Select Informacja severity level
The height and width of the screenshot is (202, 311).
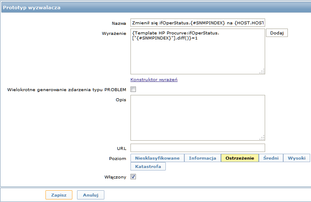point(202,158)
